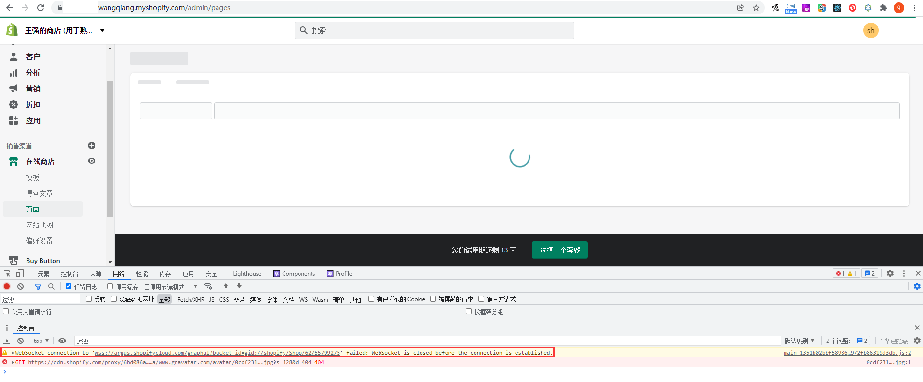Open the Lighthouse tab
This screenshot has height=382, width=923.
[x=247, y=274]
